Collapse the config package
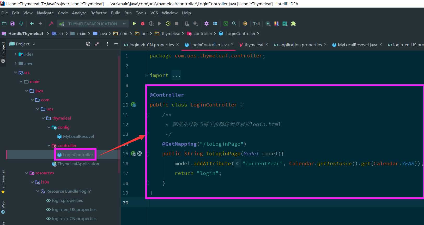The width and height of the screenshot is (424, 225). (49, 127)
